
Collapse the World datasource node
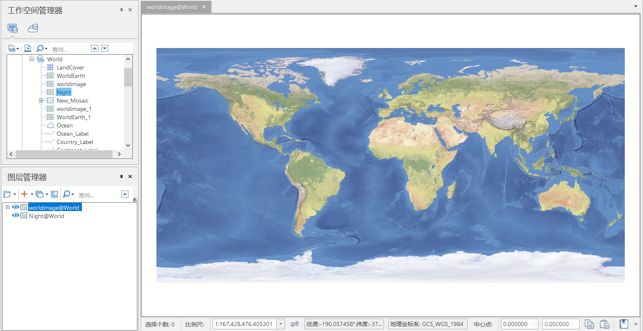(31, 59)
